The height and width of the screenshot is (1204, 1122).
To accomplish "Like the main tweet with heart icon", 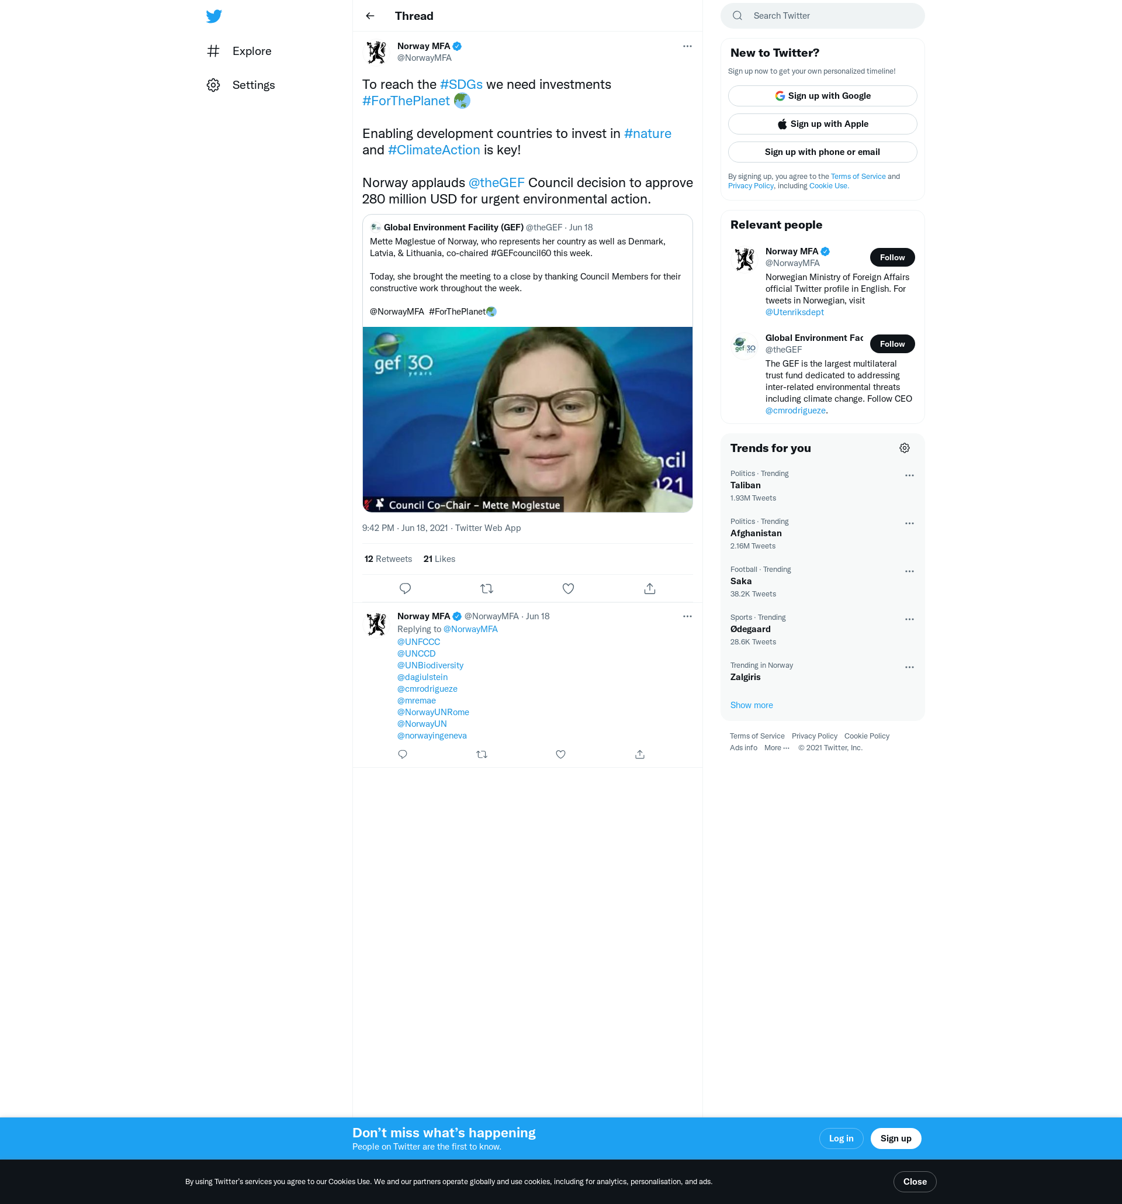I will point(567,589).
